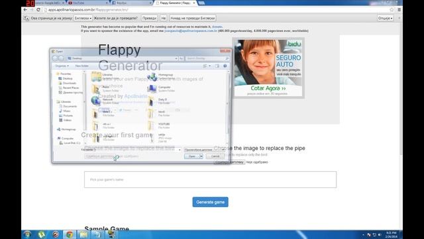Screen dimensions: 424x239
Task: Close the translation bar with its X
Action: click(399, 18)
